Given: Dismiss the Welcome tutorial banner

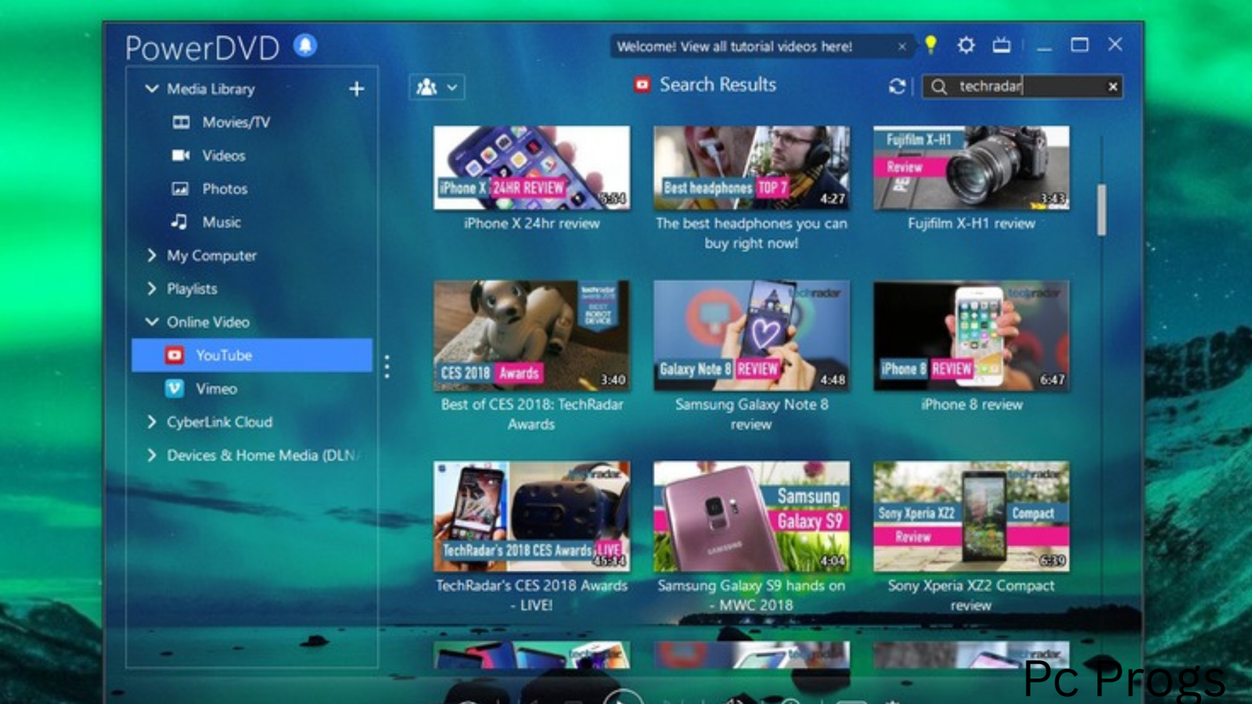Looking at the screenshot, I should 902,47.
